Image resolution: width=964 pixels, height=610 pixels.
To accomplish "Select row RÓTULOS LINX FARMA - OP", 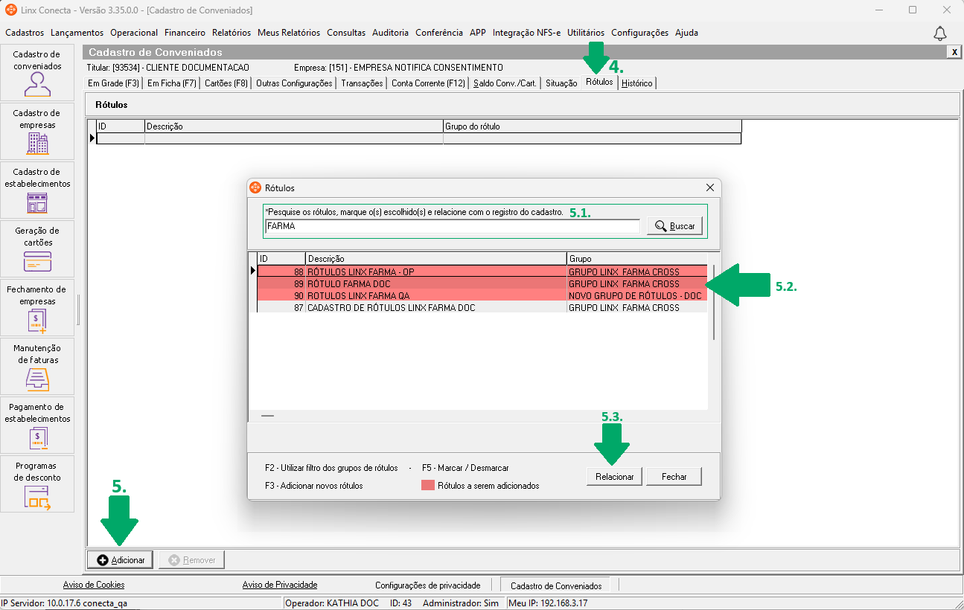I will [482, 272].
